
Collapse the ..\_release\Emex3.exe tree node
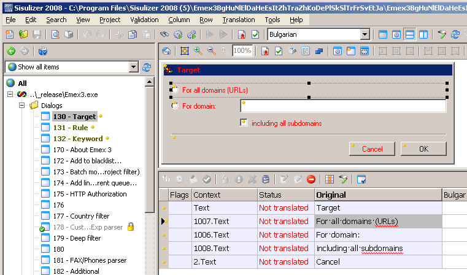tap(10, 95)
